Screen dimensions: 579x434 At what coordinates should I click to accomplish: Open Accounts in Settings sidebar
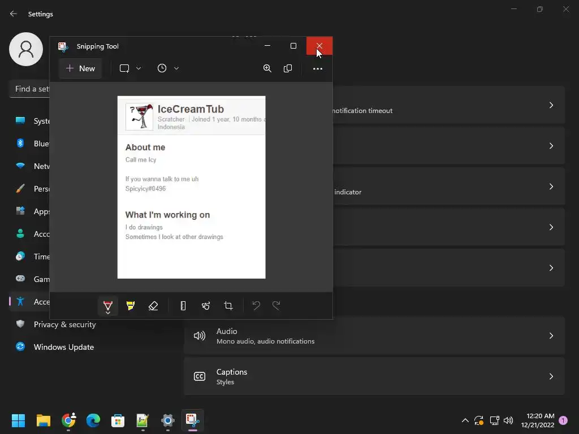point(32,234)
